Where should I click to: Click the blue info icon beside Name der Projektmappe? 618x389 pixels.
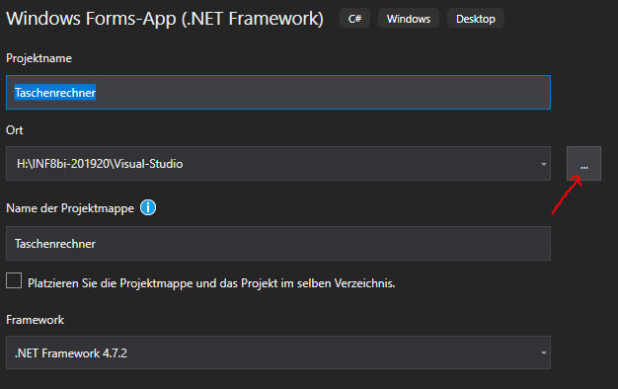pyautogui.click(x=148, y=207)
